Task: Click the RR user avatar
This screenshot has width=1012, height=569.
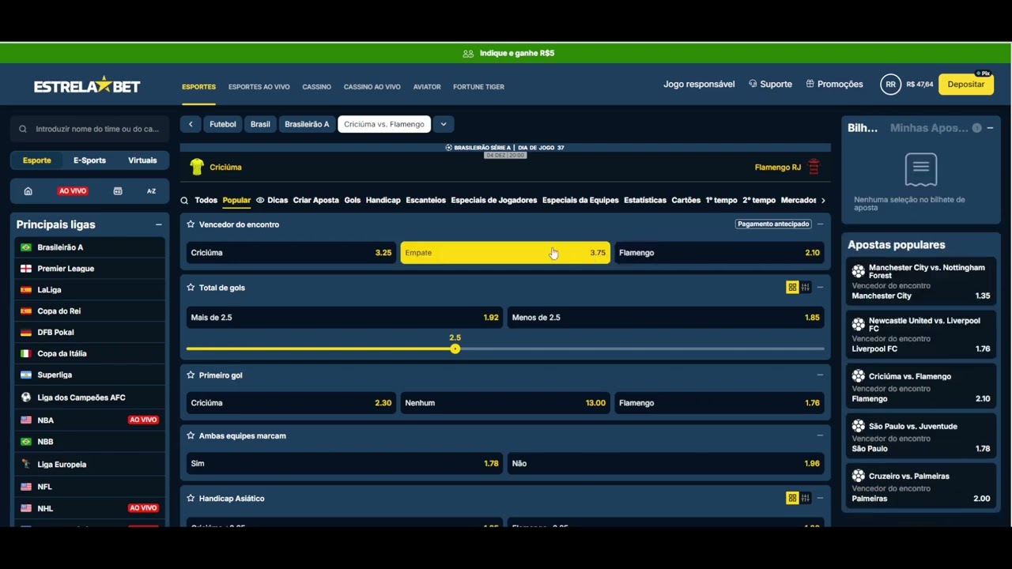Action: 890,85
